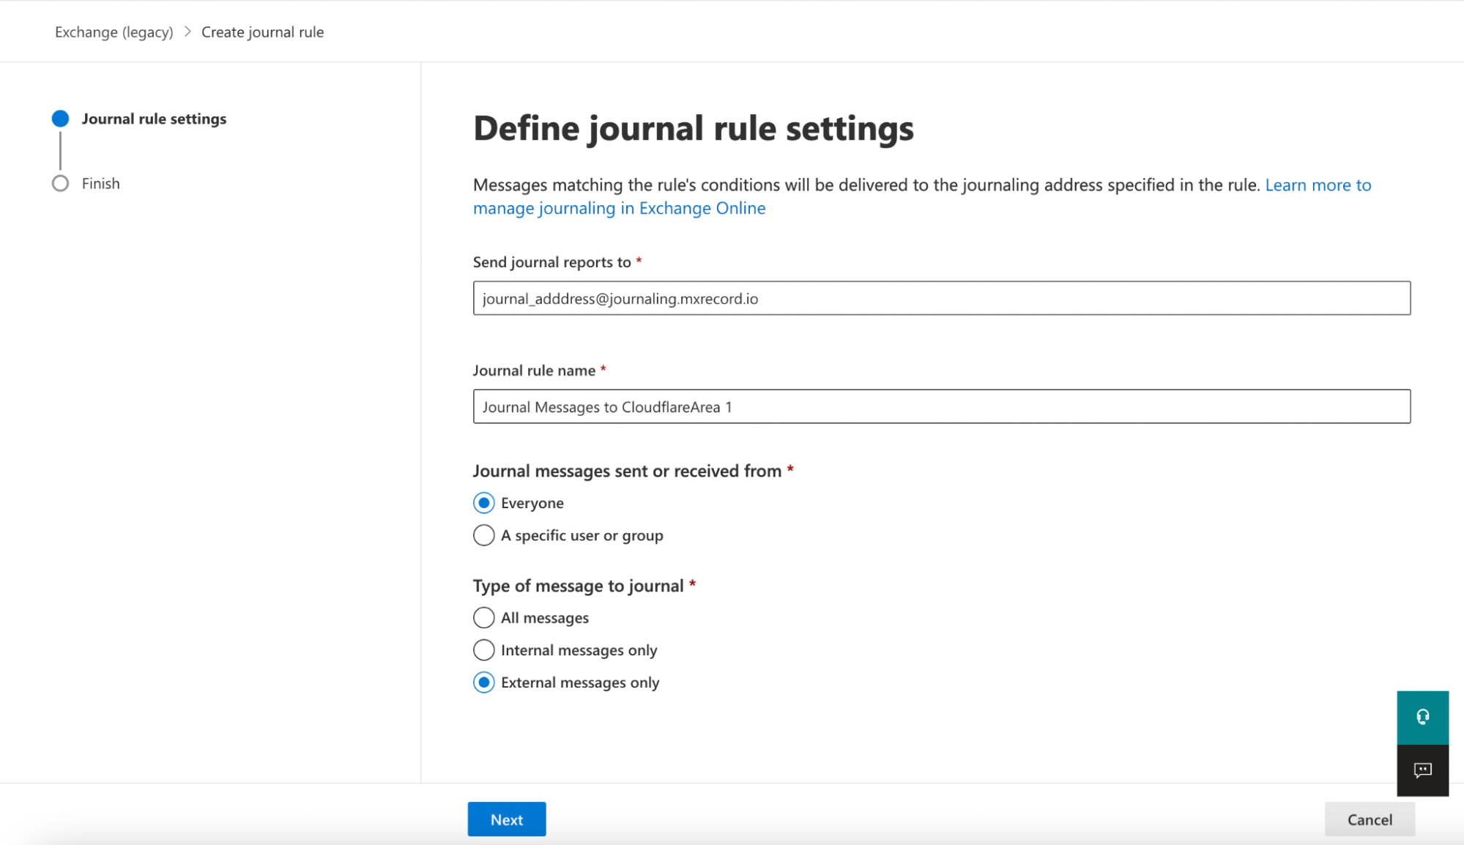Click the blue filled step circle indicator
Screen dimensions: 1464x845
[x=60, y=118]
